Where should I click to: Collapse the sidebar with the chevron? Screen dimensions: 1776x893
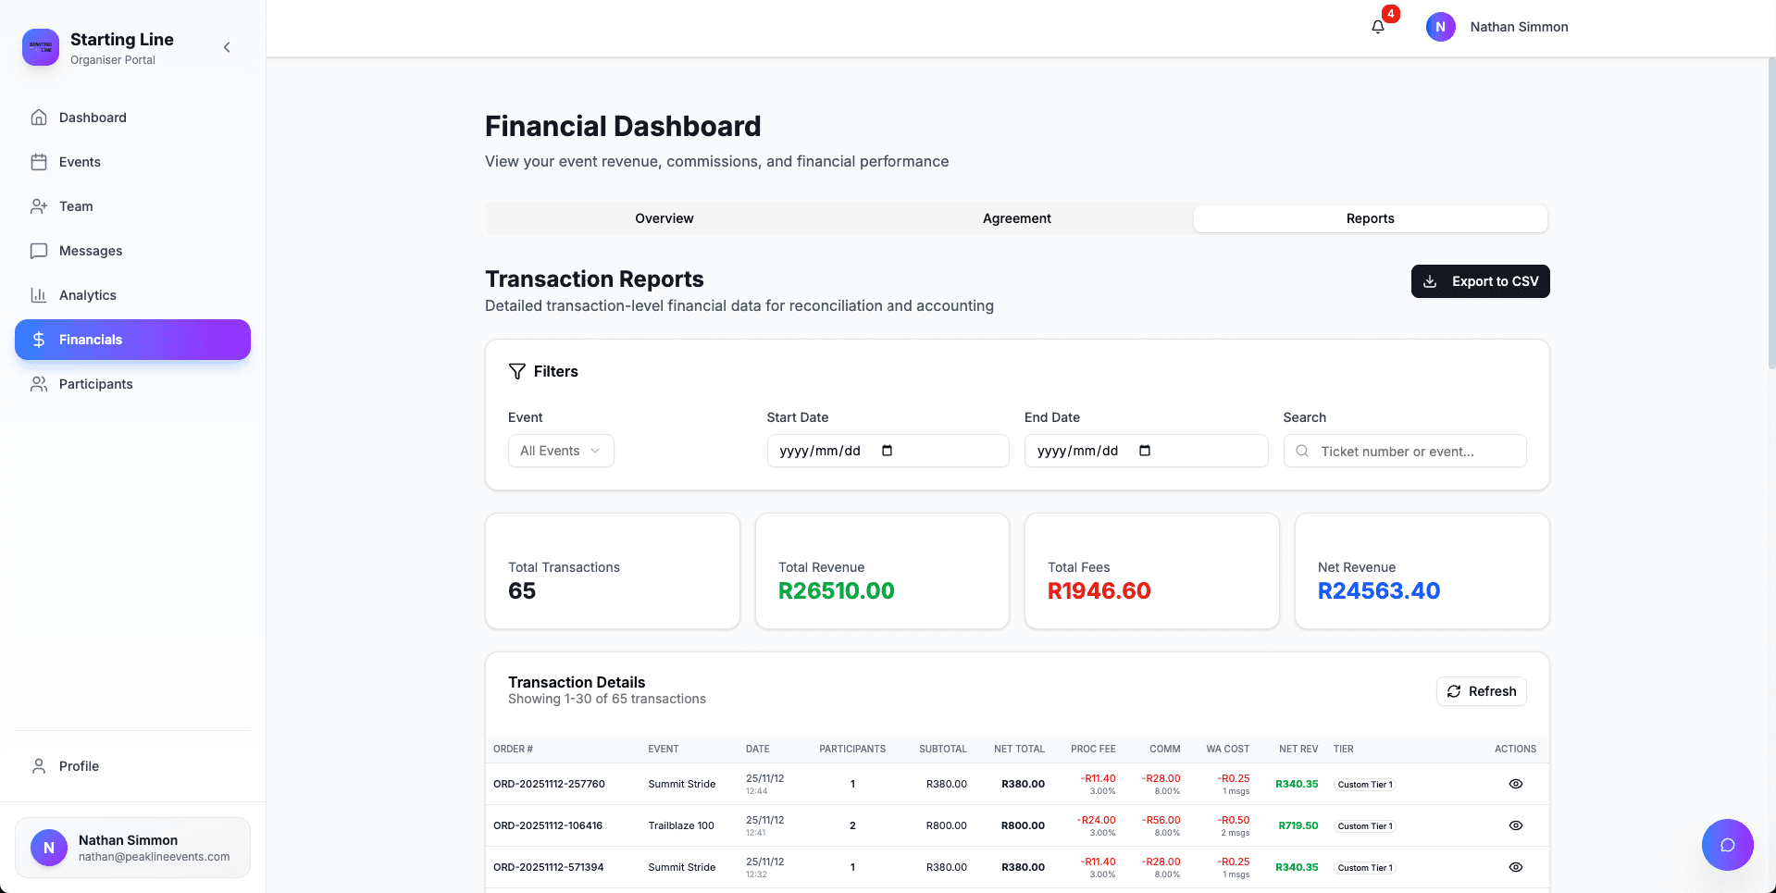coord(227,46)
